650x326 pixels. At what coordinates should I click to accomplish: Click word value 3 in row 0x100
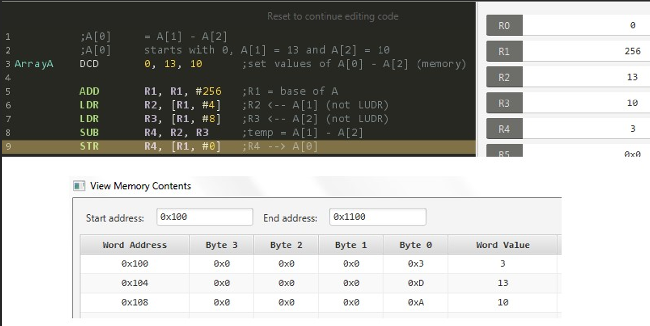click(503, 263)
